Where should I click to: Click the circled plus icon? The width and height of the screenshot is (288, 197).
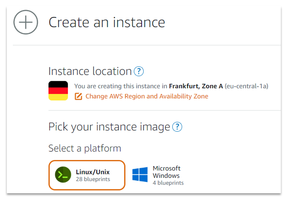click(26, 23)
